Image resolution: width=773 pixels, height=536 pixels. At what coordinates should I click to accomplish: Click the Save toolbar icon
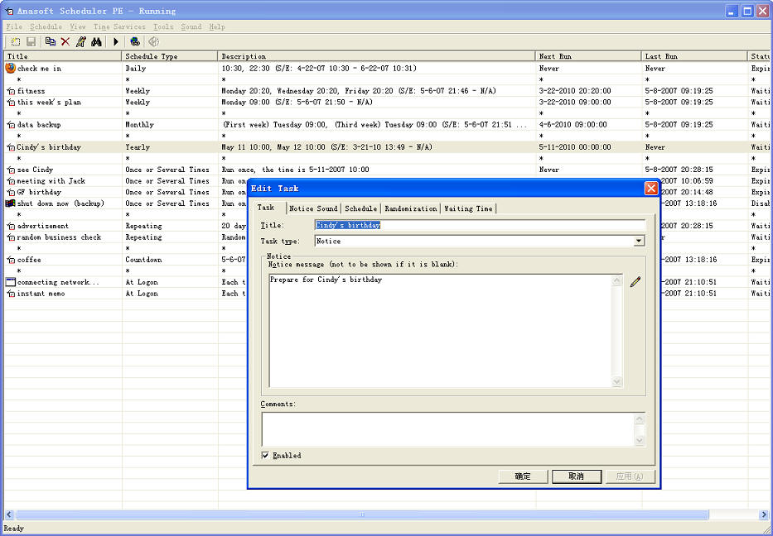coord(31,41)
